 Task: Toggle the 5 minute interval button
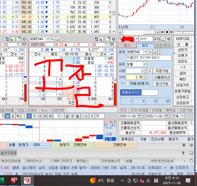pyautogui.click(x=34, y=116)
